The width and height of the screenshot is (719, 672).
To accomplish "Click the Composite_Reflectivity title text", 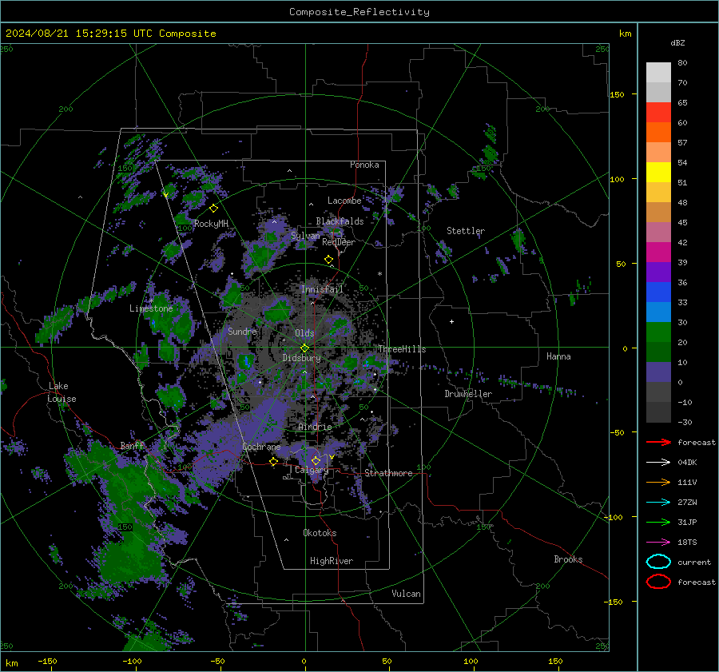I will point(359,12).
